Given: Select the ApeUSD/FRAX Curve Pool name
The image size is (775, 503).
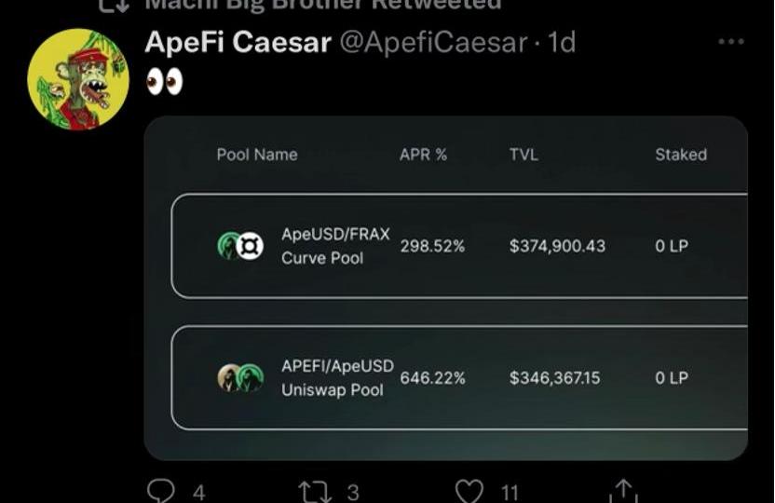Looking at the screenshot, I should tap(335, 246).
